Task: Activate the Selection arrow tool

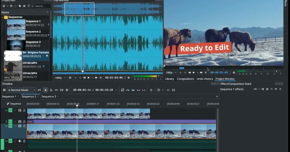Action: (x=46, y=90)
